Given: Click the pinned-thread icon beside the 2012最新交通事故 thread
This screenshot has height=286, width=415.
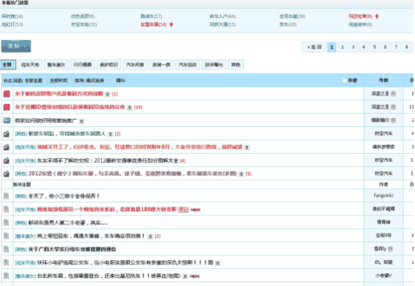Looking at the screenshot, I should 7,160.
